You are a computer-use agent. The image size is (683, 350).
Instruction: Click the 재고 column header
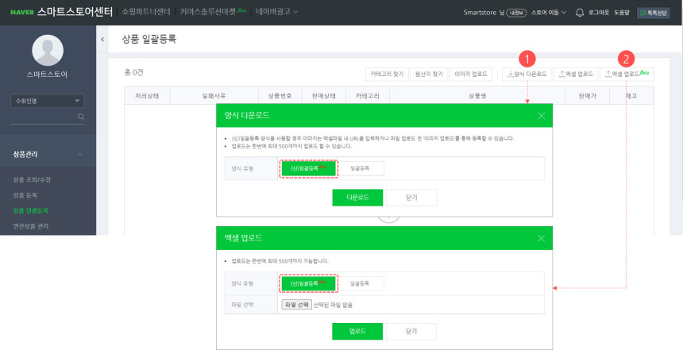631,96
